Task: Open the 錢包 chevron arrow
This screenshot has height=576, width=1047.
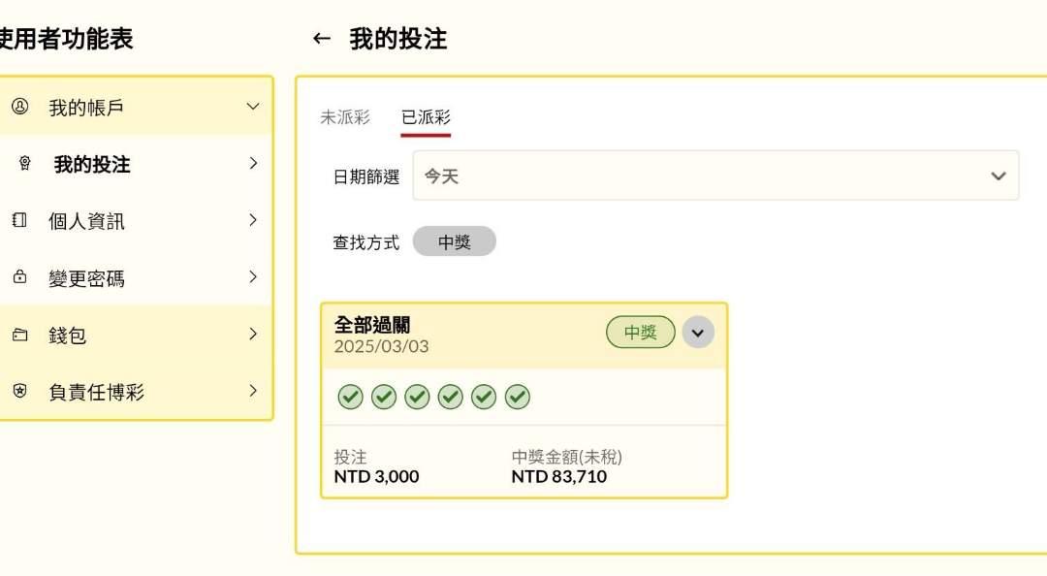Action: pos(253,335)
